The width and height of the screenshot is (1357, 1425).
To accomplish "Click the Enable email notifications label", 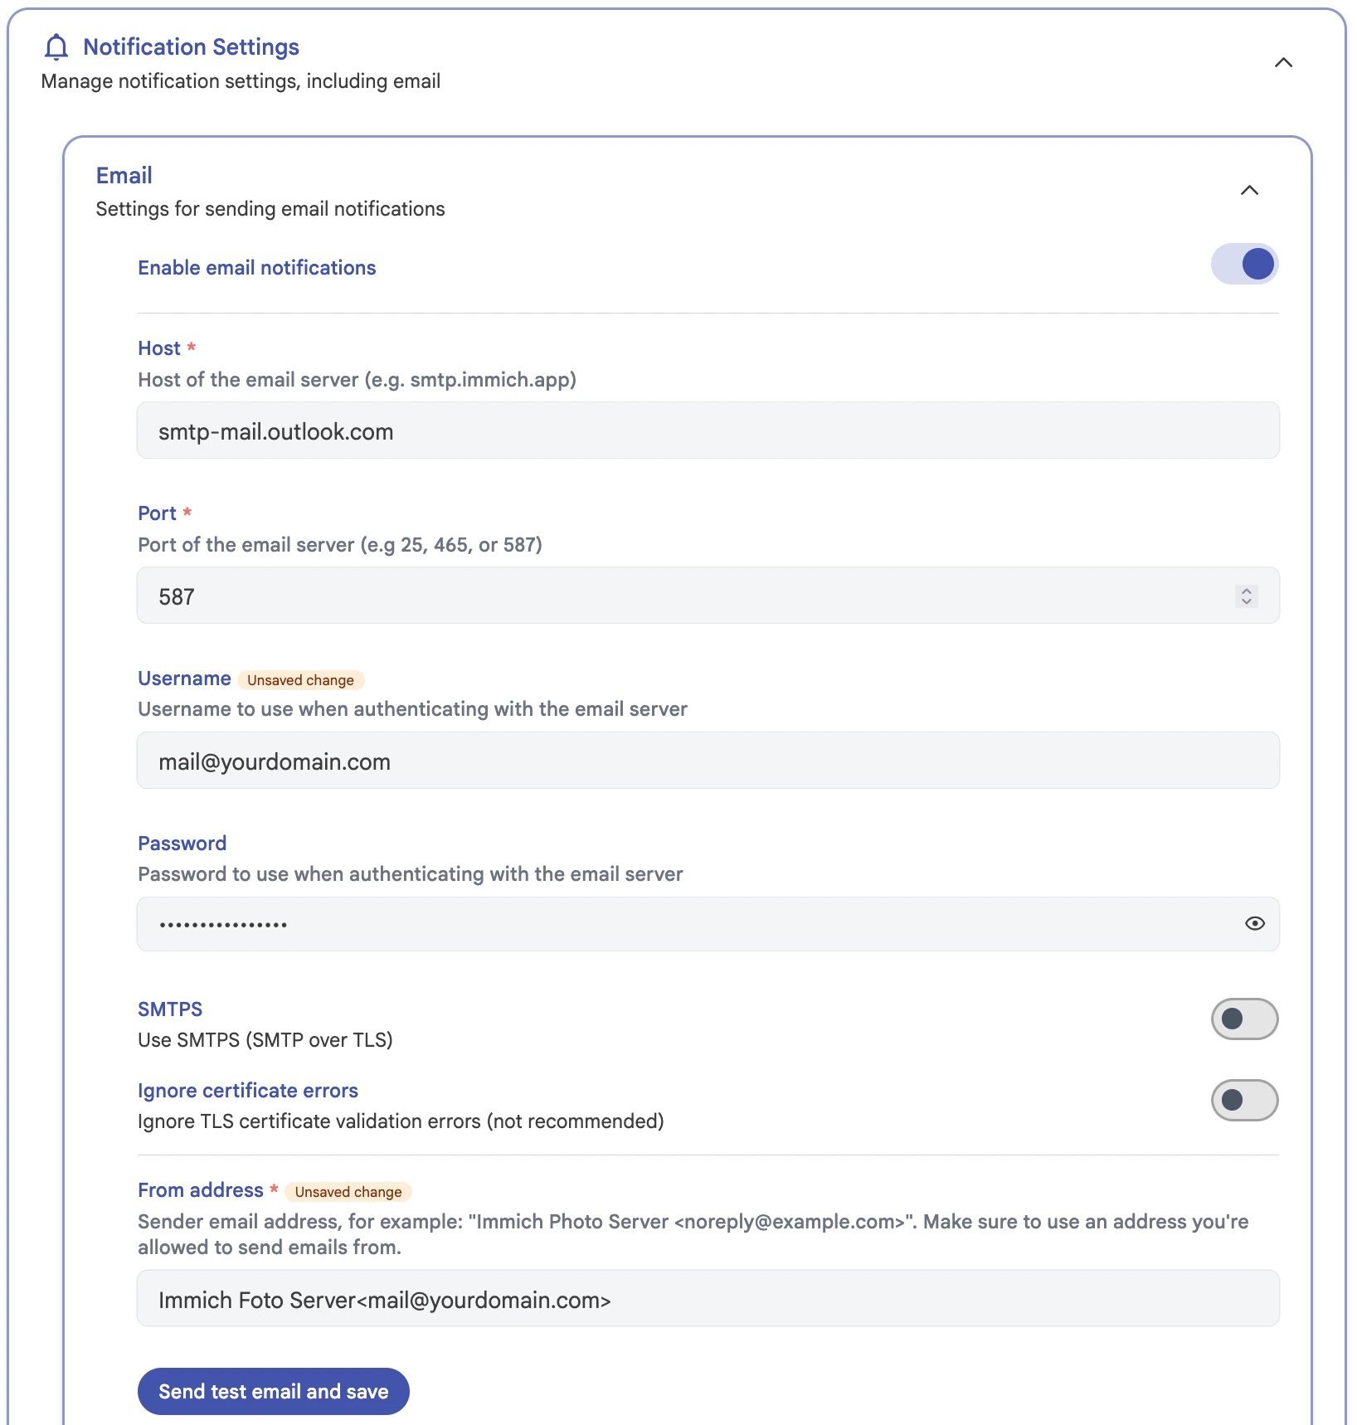I will (x=257, y=268).
